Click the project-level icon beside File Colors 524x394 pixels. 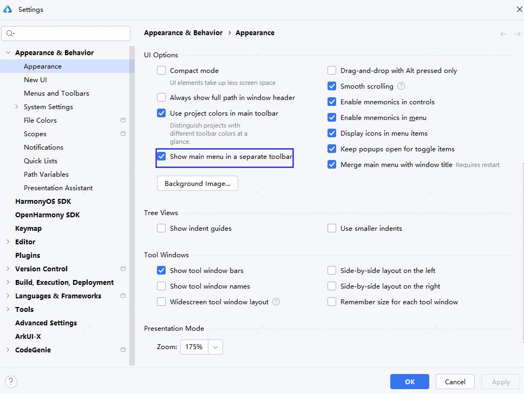tap(123, 120)
